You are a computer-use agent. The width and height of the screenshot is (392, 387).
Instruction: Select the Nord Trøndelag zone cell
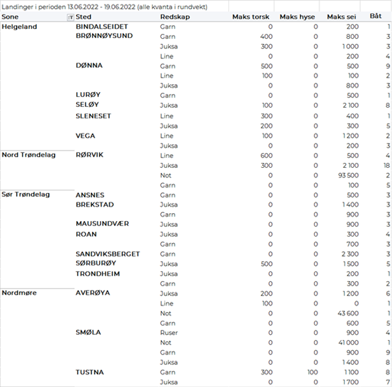[x=28, y=155]
